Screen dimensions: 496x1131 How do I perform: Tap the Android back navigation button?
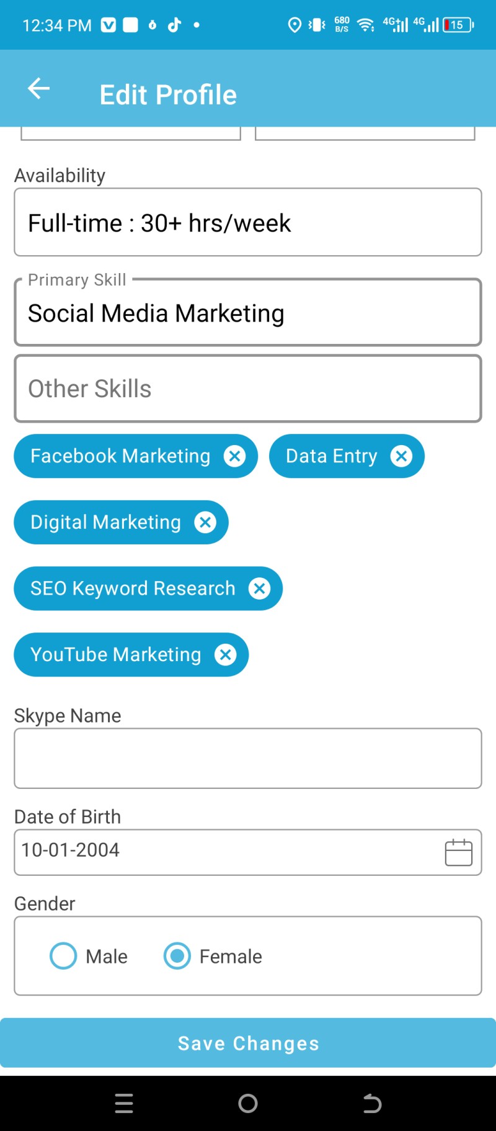[x=372, y=1103]
